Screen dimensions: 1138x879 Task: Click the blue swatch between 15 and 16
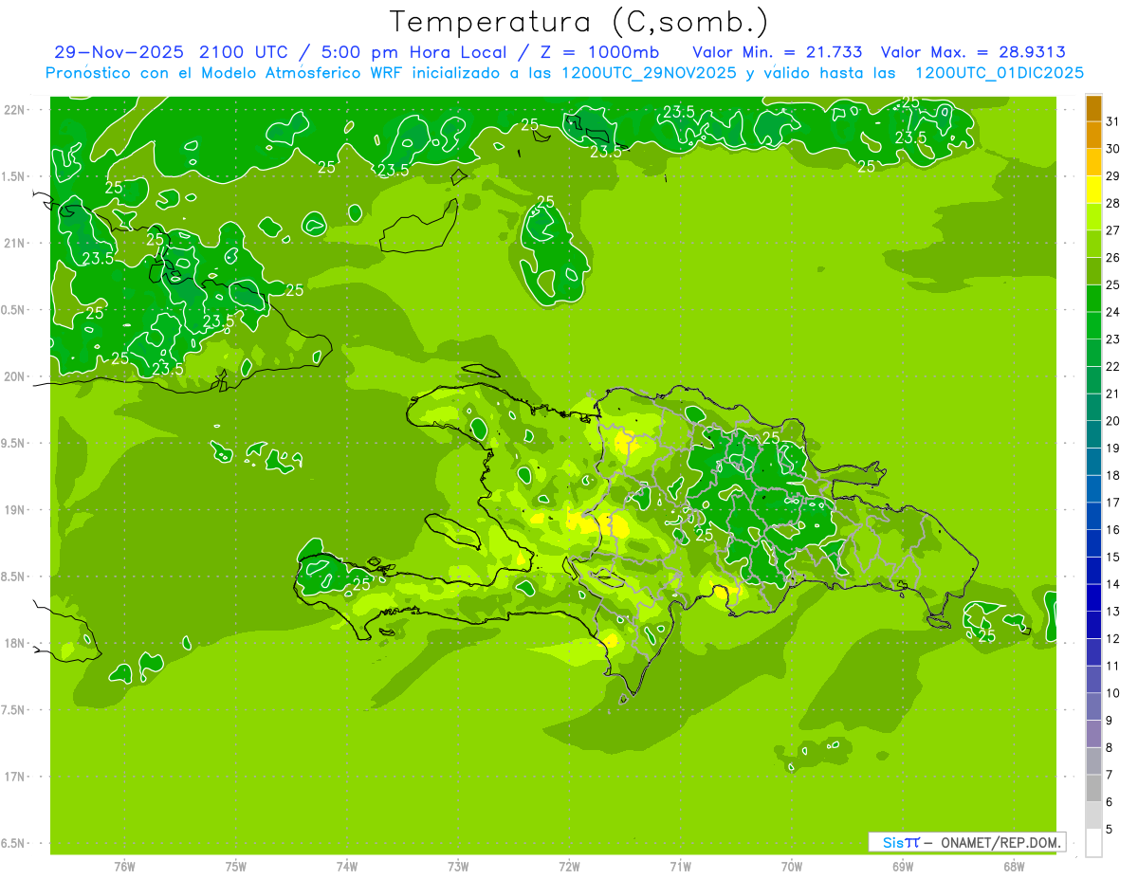point(1093,543)
